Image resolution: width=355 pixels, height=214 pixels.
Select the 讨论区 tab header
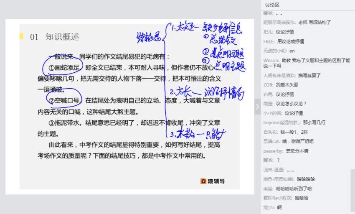click(x=272, y=5)
